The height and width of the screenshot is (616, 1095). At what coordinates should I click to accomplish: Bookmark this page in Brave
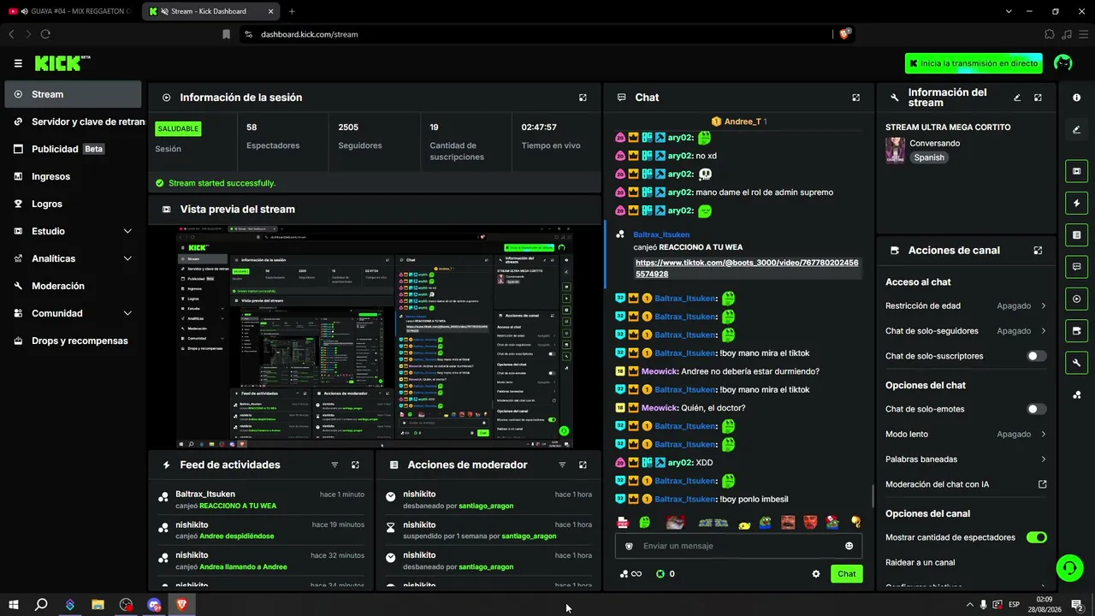[226, 34]
